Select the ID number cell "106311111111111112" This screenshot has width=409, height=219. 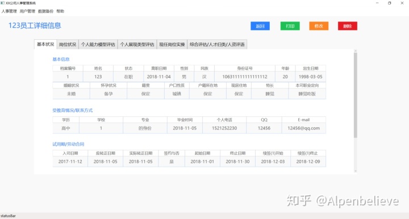click(x=245, y=77)
